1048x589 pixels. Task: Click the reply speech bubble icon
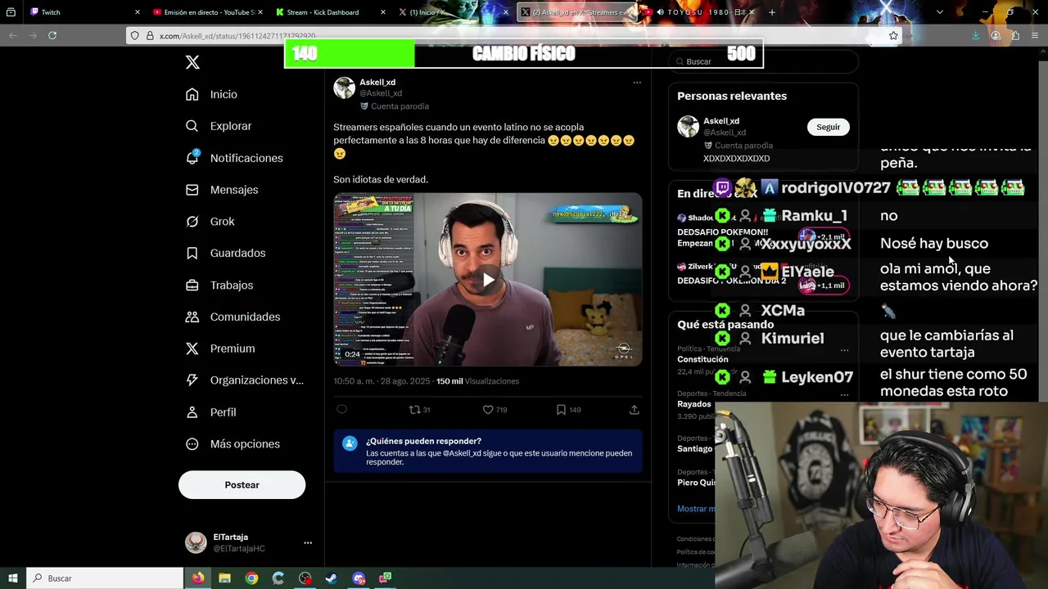point(341,410)
